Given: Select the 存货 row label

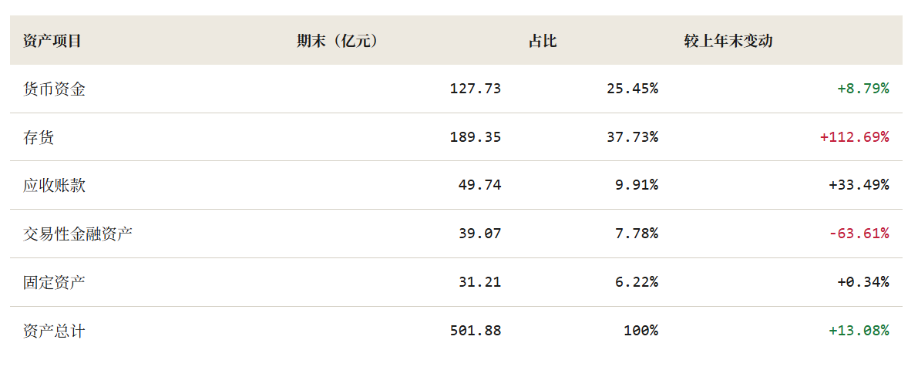Looking at the screenshot, I should [x=39, y=137].
